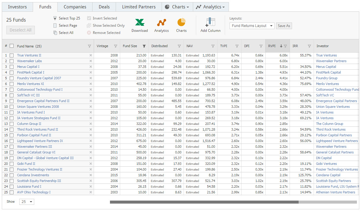Click the Deselect All button
Image resolution: width=362 pixels, height=215 pixels.
point(20,30)
